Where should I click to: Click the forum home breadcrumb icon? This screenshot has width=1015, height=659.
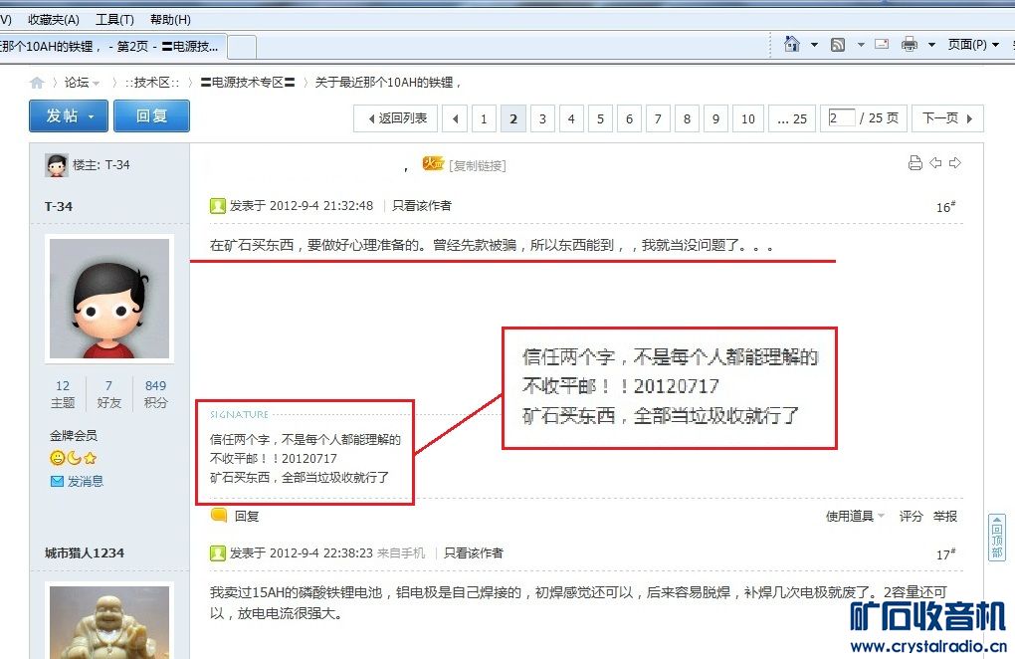tap(37, 83)
